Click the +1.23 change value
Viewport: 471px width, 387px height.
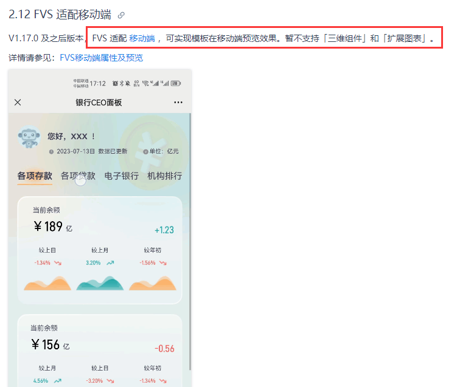click(164, 230)
